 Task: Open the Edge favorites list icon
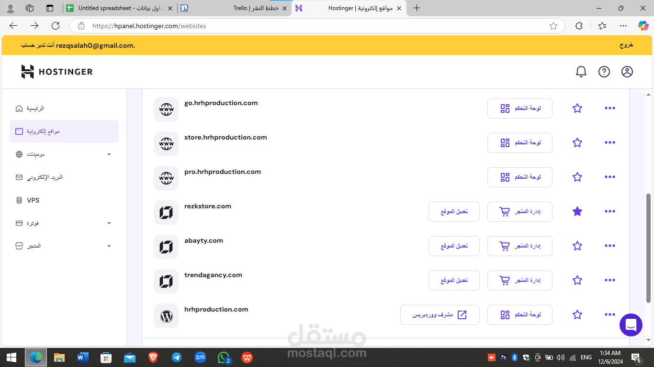[x=602, y=26]
